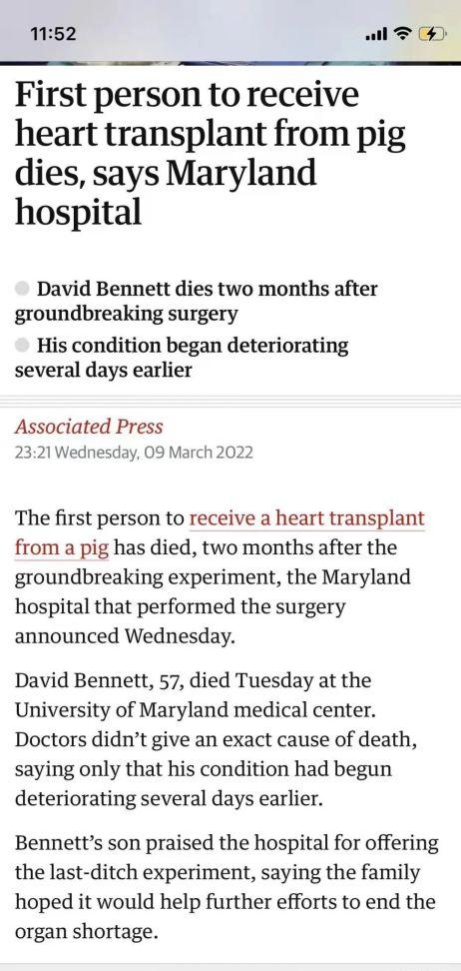461x971 pixels.
Task: Tap the Associated Press byline
Action: pos(89,427)
